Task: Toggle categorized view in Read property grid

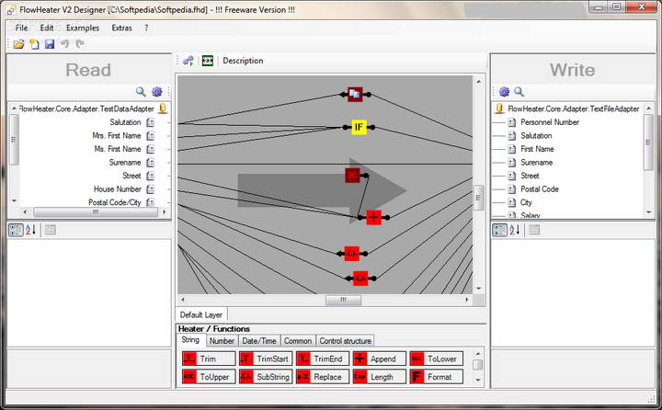Action: point(16,230)
